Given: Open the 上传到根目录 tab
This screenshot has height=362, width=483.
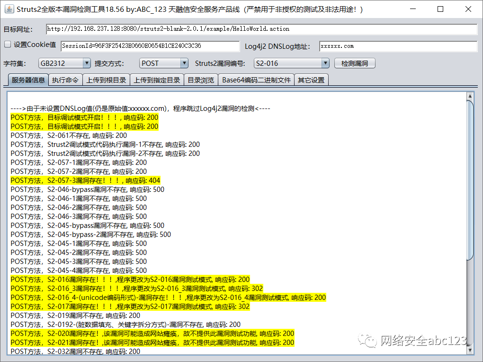Looking at the screenshot, I should 106,80.
